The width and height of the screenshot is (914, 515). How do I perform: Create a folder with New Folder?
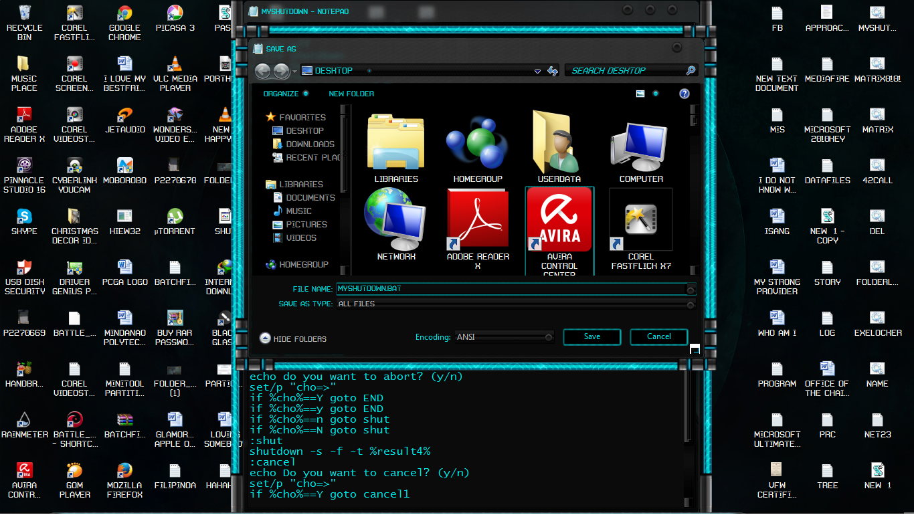point(351,94)
